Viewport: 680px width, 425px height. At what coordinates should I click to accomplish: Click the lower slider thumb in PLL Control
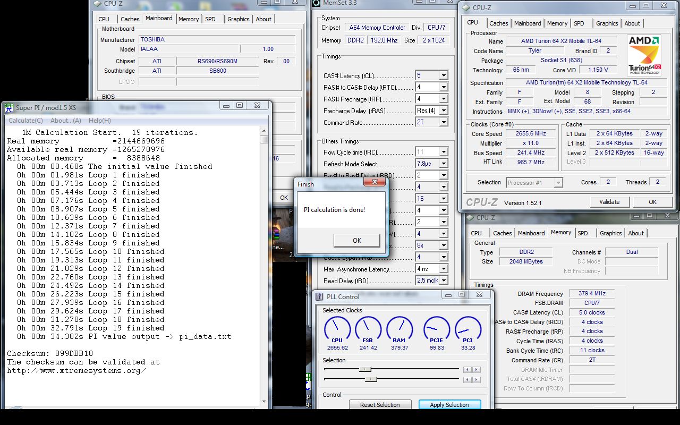click(x=371, y=379)
